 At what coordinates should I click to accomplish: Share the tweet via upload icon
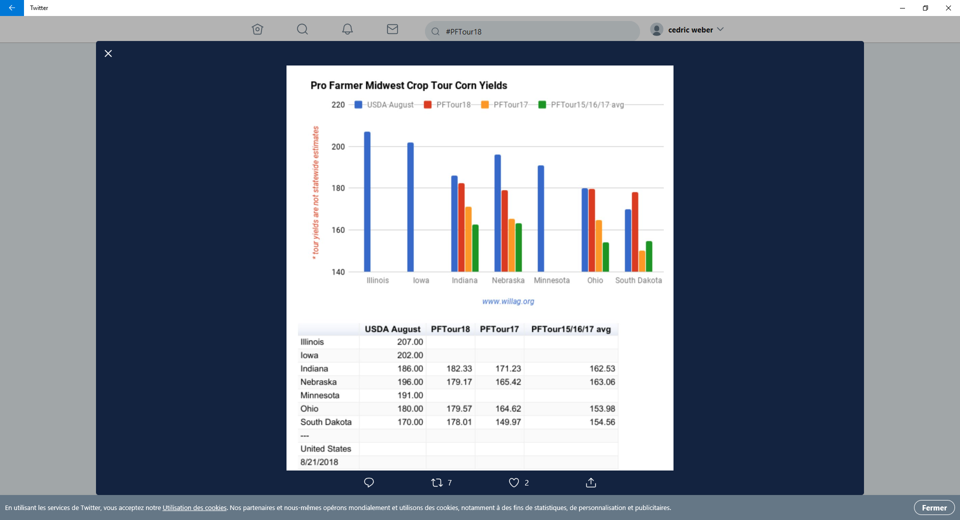[590, 482]
